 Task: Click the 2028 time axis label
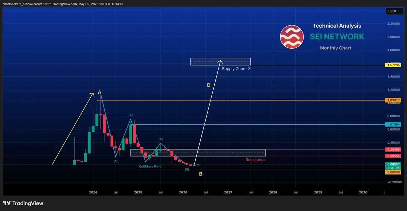pos(273,192)
